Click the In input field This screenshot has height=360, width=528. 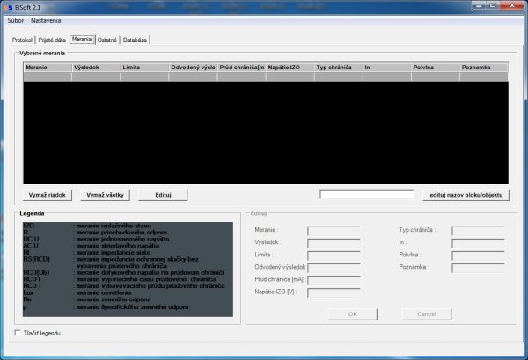[478, 243]
